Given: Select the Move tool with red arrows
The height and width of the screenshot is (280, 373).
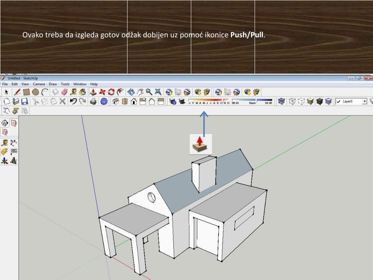Looking at the screenshot, I should pos(102,92).
